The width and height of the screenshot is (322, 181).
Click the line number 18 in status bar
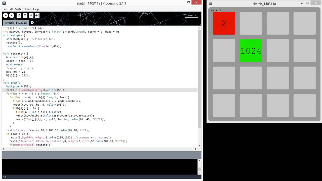click(5, 177)
